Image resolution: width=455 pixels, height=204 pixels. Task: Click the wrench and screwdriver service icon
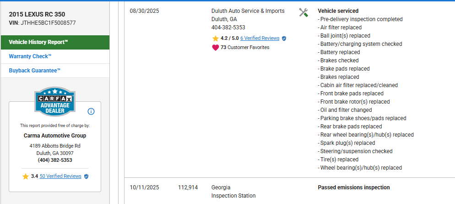(303, 12)
